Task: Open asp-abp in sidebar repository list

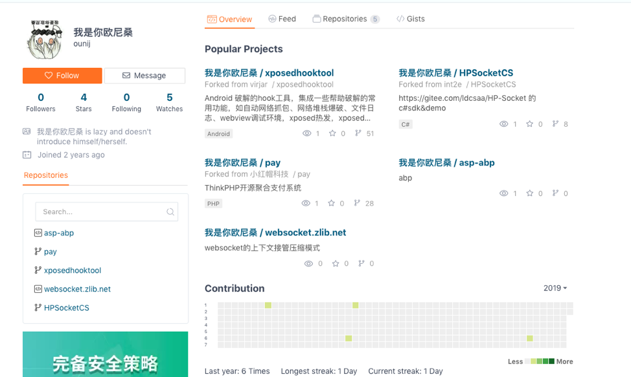Action: [59, 233]
